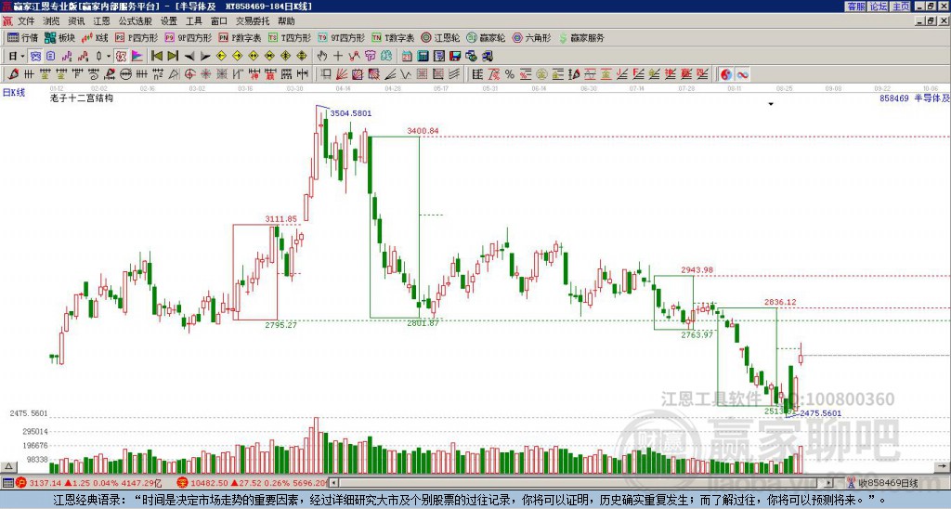The image size is (951, 509).
Task: Click the red circled target icon
Action: [x=189, y=74]
